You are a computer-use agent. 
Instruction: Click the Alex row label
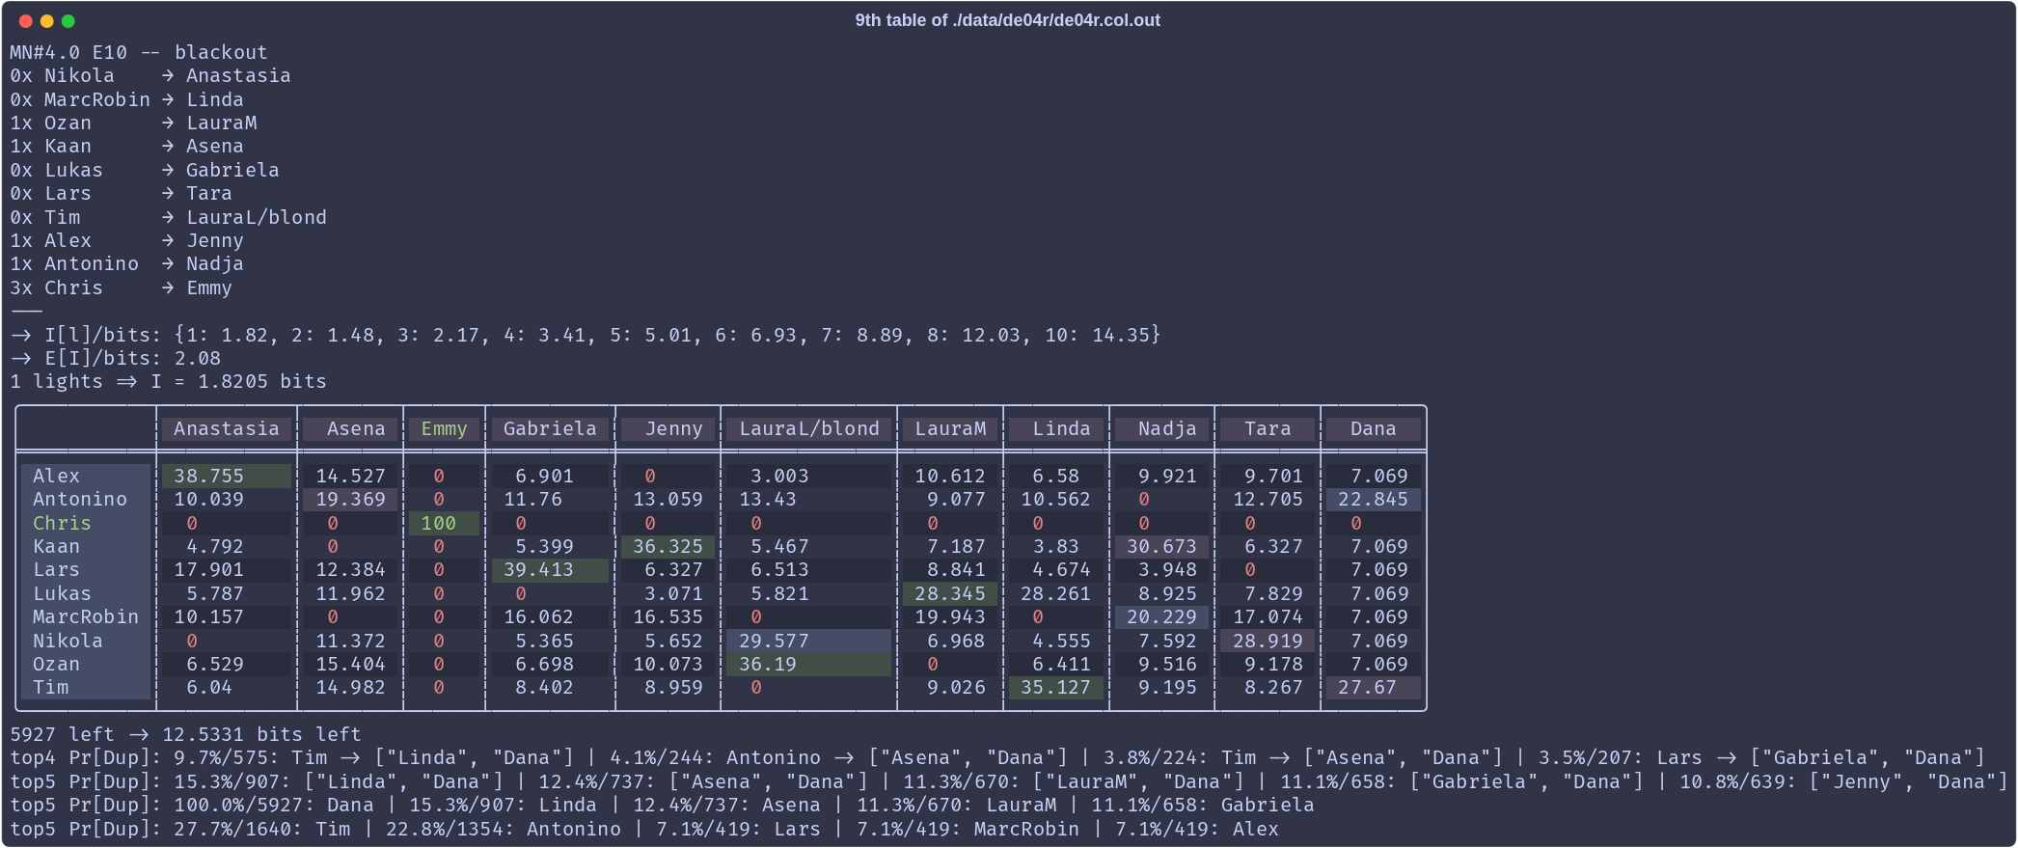pos(85,476)
